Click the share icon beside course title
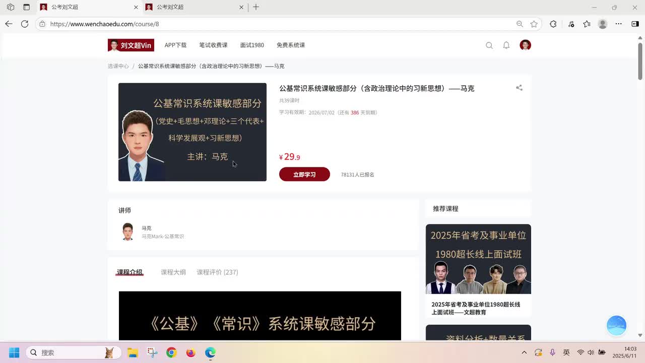This screenshot has width=645, height=363. pos(519,88)
